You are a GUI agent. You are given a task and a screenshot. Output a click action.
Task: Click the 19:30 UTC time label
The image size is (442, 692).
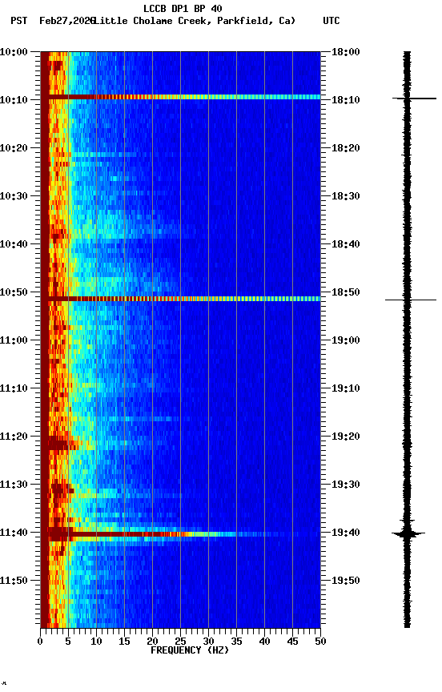(x=346, y=485)
